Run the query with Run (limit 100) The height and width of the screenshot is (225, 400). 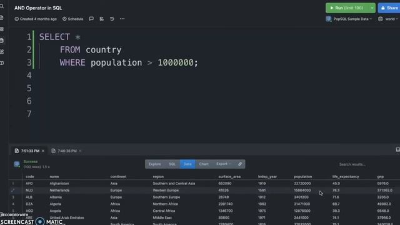click(x=347, y=8)
